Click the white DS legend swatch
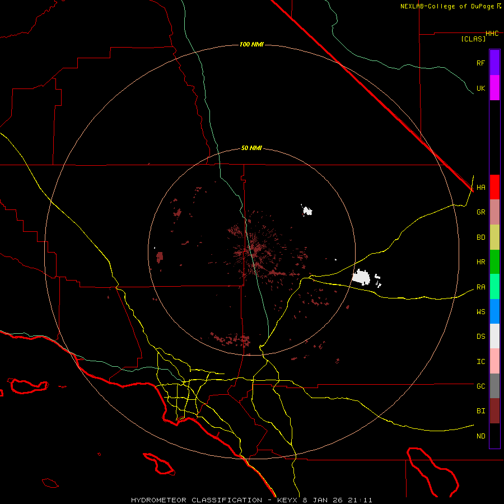Image resolution: width=504 pixels, height=504 pixels. [494, 336]
